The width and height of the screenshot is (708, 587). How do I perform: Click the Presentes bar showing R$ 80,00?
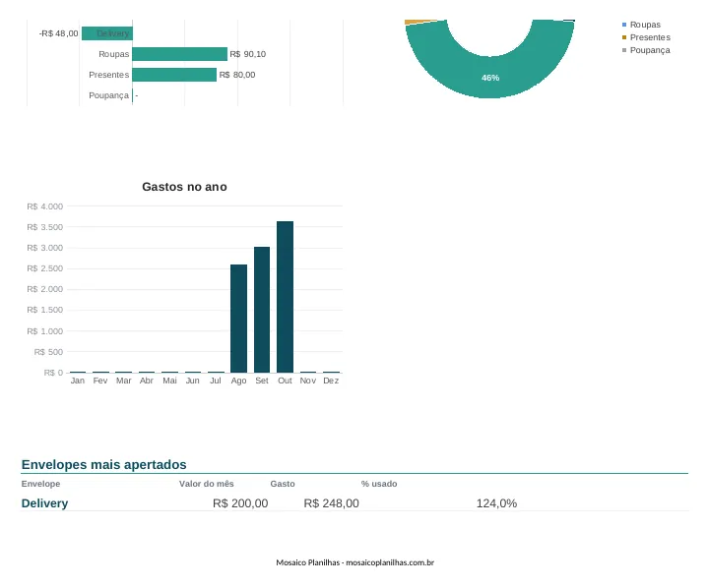pyautogui.click(x=174, y=75)
